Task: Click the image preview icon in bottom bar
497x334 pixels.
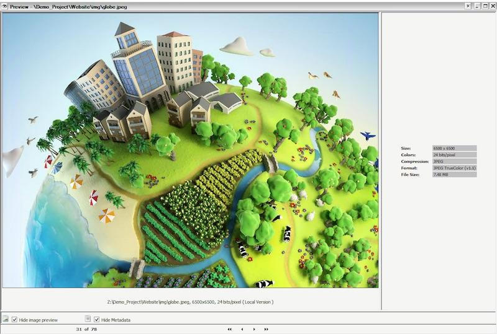Action: pos(5,319)
